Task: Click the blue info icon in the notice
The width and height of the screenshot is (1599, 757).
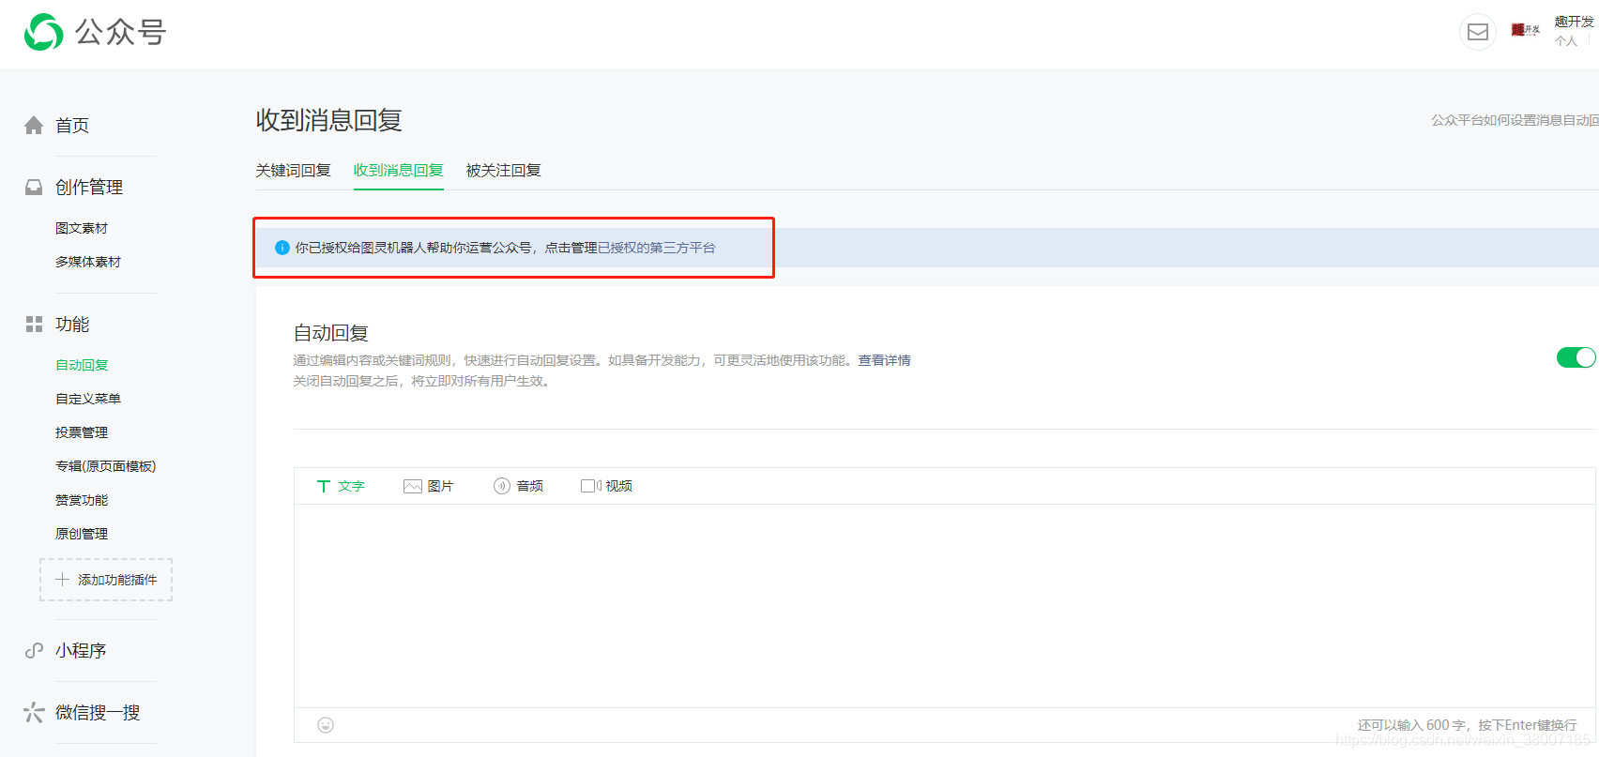Action: click(282, 248)
